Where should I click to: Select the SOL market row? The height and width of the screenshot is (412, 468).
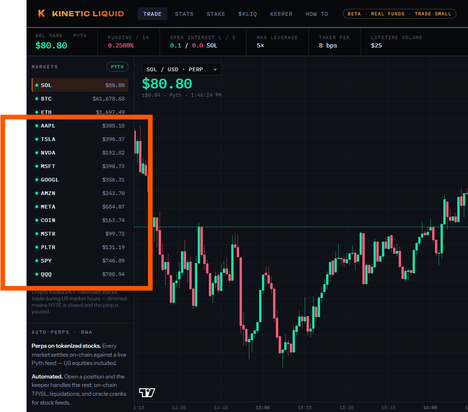[80, 85]
